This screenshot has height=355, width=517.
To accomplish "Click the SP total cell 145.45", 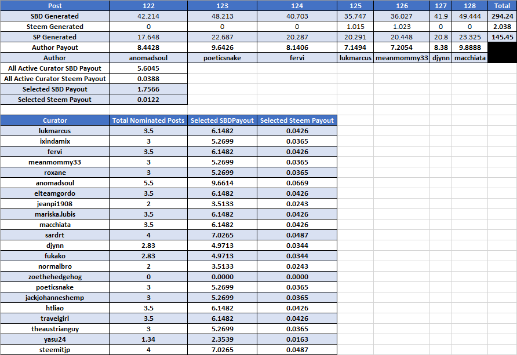I will coord(502,37).
